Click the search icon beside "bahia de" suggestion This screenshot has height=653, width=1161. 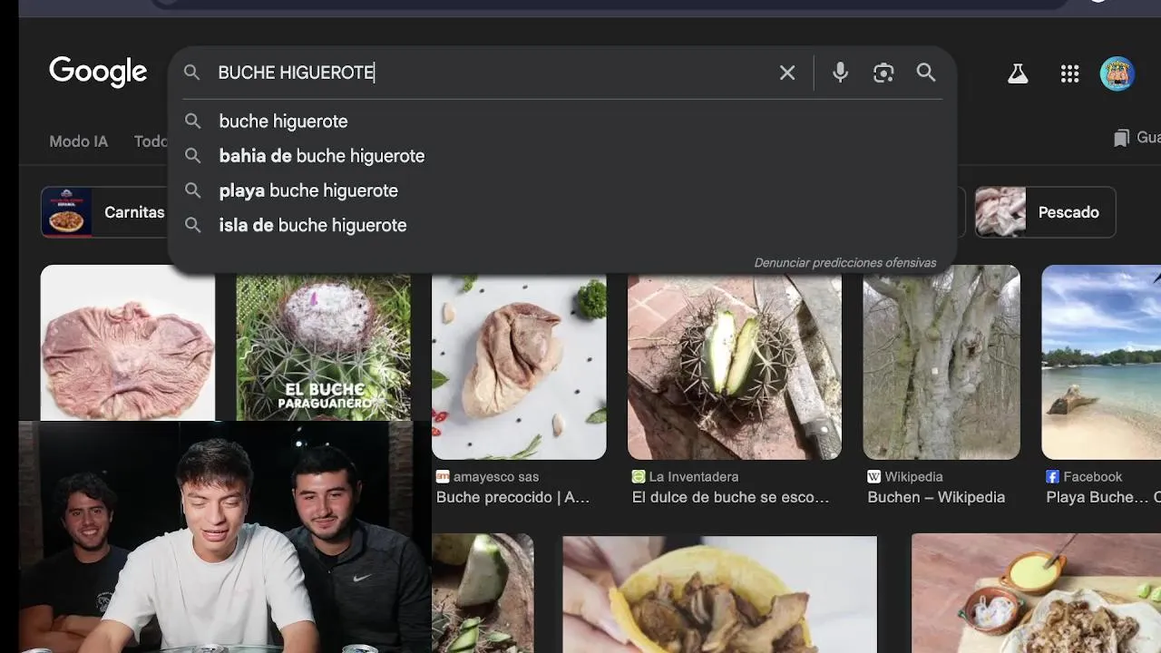click(192, 156)
